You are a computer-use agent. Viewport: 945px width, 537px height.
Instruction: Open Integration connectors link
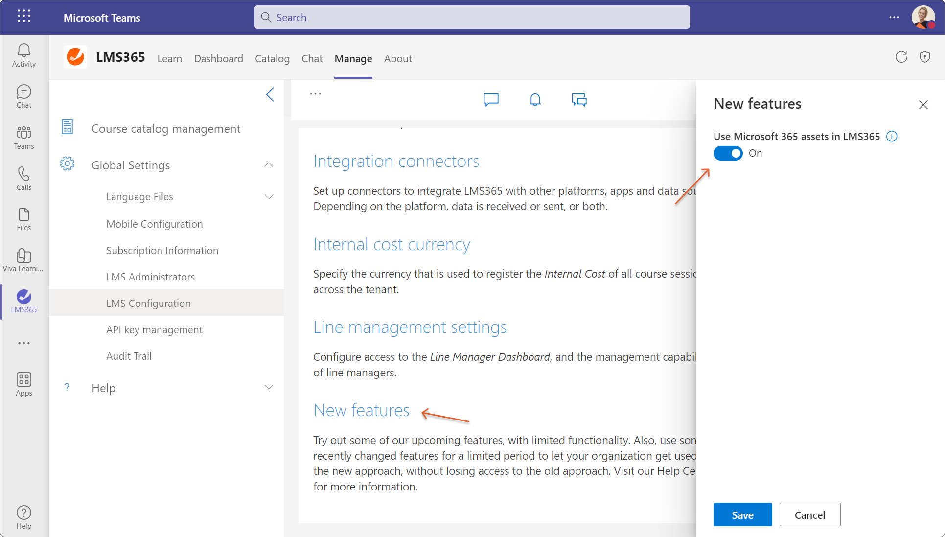click(x=396, y=161)
